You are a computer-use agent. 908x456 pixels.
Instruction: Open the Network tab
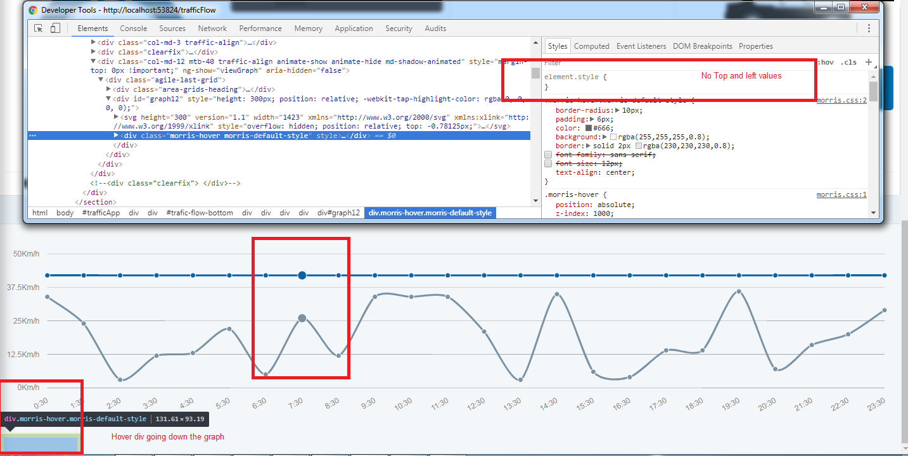click(212, 28)
